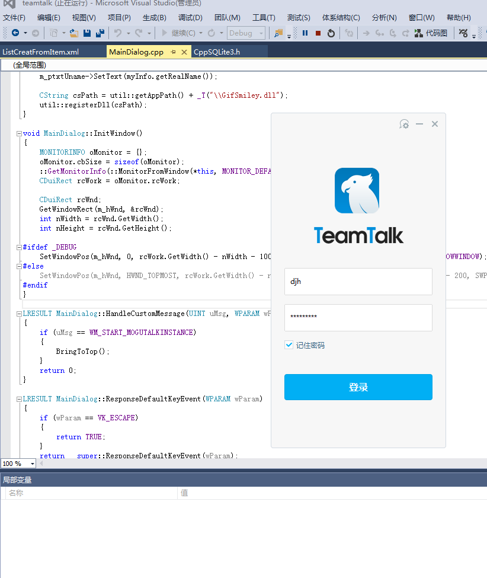Viewport: 487px width, 578px height.
Task: Open the 100 % zoom level dropdown
Action: pos(33,464)
